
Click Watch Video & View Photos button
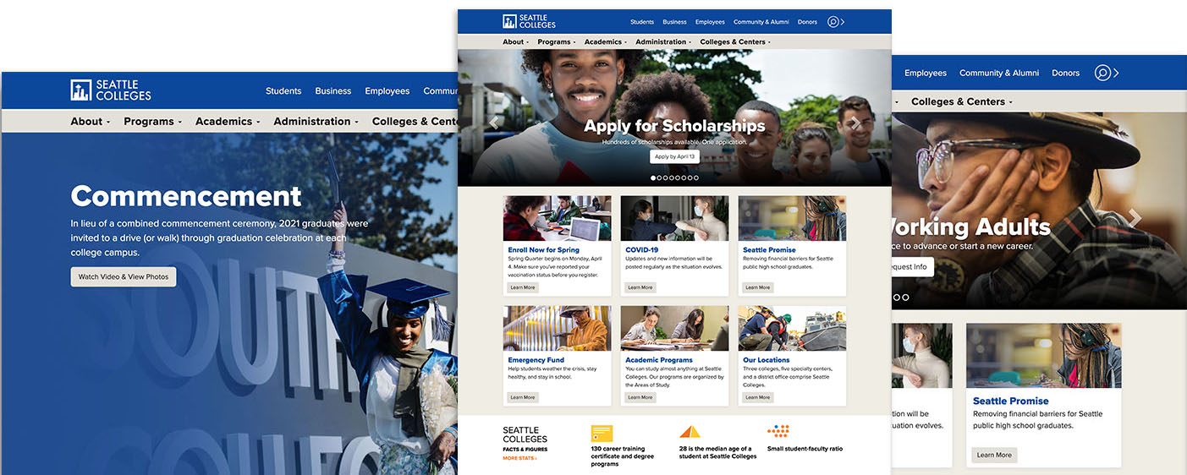tap(124, 276)
